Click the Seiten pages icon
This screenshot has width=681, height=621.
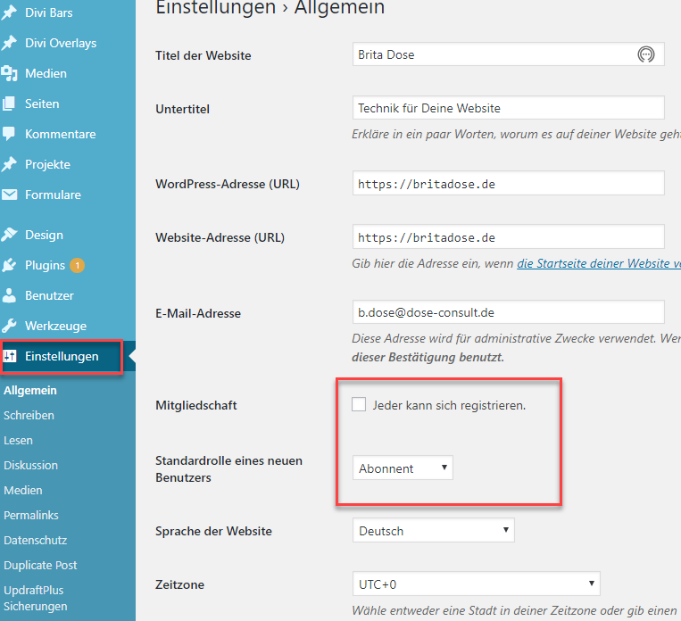click(10, 103)
